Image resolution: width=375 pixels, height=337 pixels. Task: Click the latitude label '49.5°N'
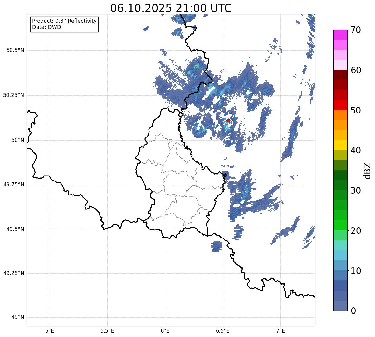pos(15,229)
